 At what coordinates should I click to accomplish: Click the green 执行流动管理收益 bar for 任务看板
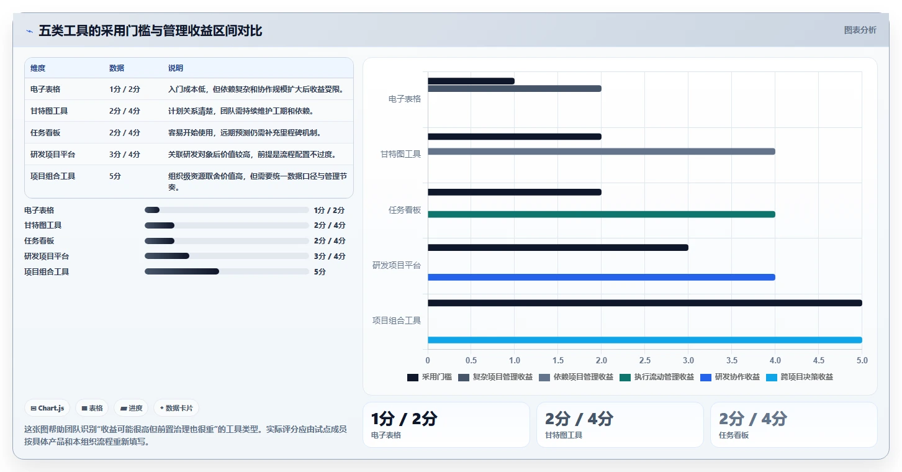(602, 214)
